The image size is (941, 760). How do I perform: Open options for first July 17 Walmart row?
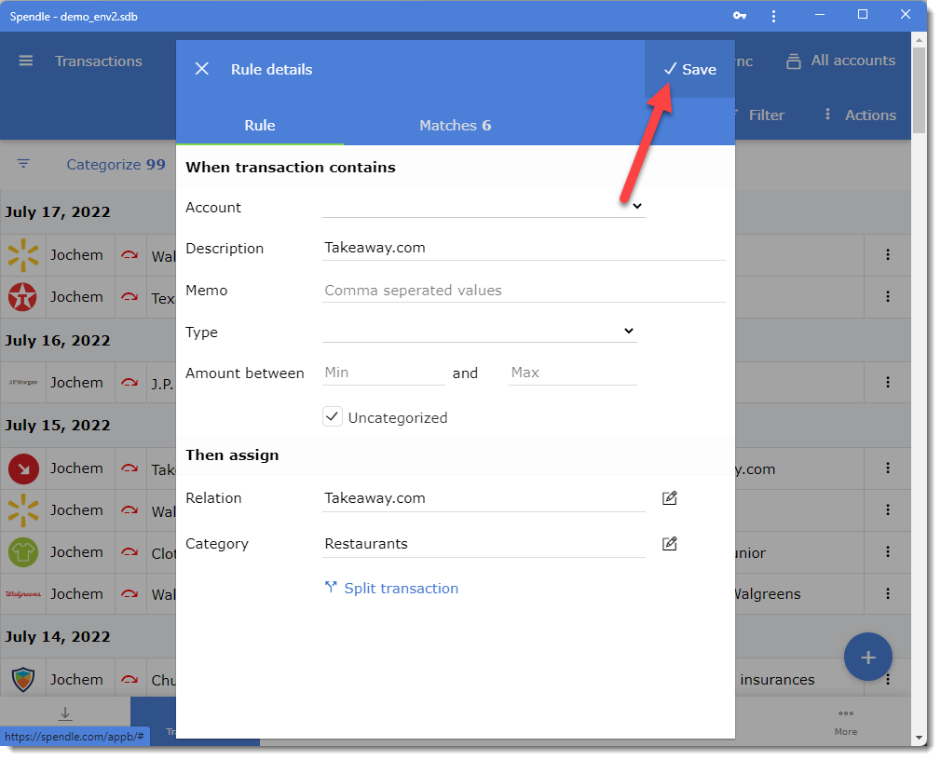pos(888,255)
